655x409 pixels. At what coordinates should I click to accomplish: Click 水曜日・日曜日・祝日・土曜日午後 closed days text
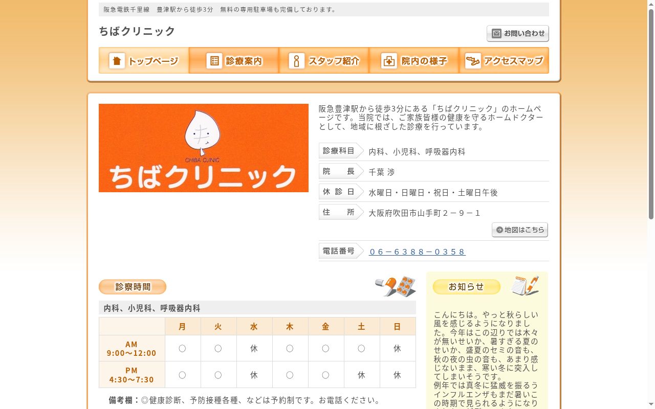[x=433, y=193]
